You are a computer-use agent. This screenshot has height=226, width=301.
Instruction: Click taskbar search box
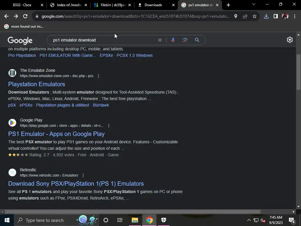pos(56,220)
